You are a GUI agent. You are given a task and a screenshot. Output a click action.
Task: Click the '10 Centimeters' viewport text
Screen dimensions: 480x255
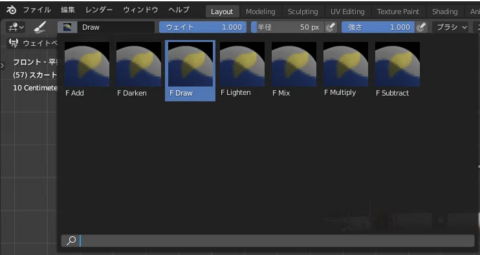tap(35, 88)
